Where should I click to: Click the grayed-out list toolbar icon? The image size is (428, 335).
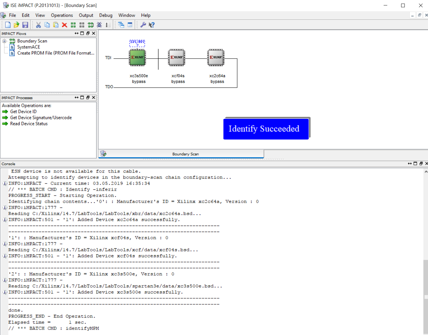point(107,25)
